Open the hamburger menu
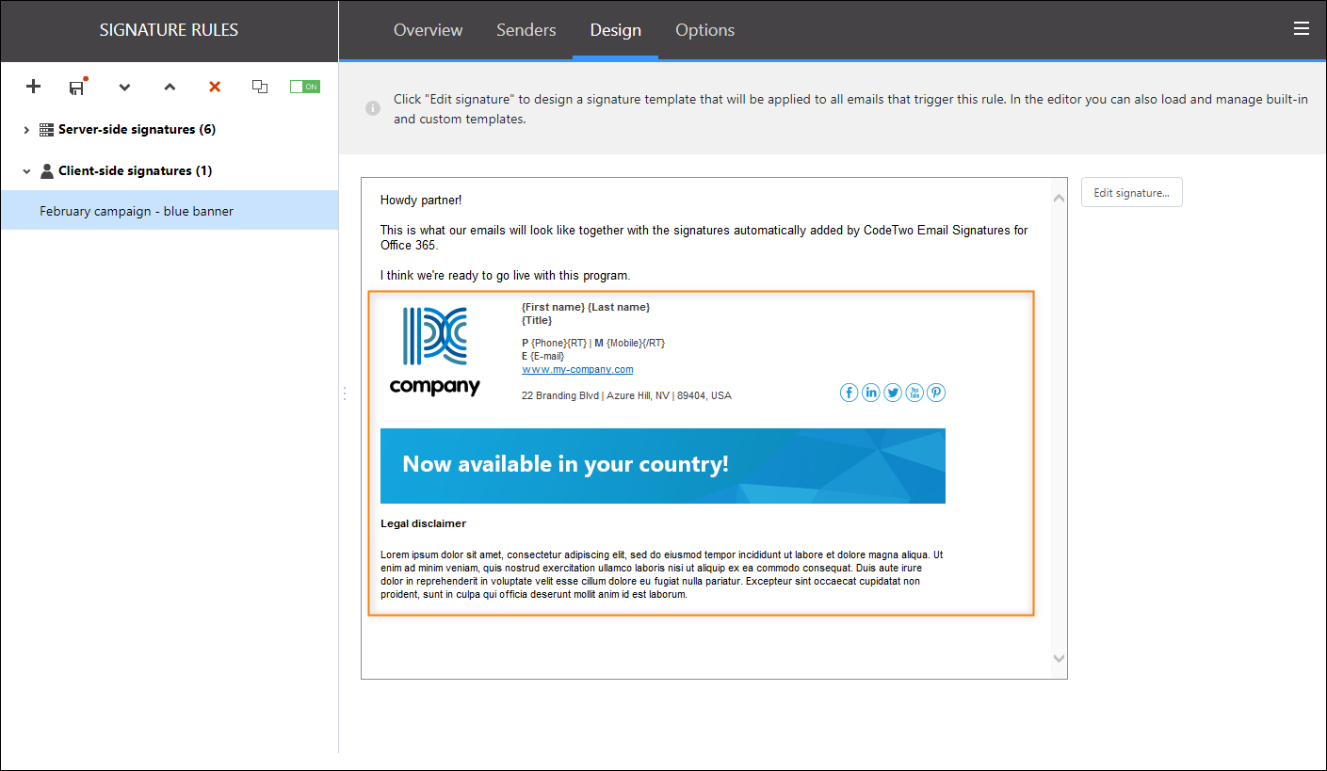This screenshot has width=1327, height=771. [1302, 28]
